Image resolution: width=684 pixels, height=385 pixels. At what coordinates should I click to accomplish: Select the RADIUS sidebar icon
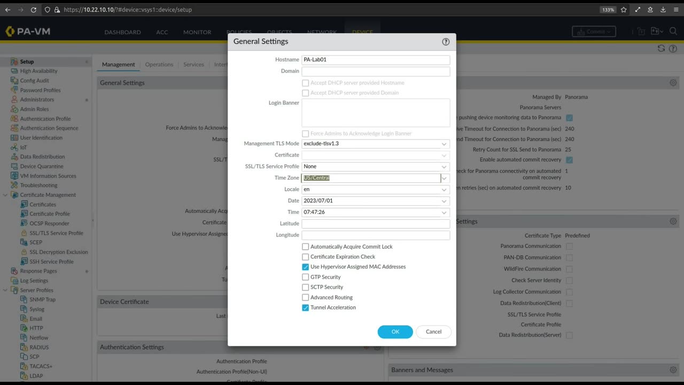point(24,347)
